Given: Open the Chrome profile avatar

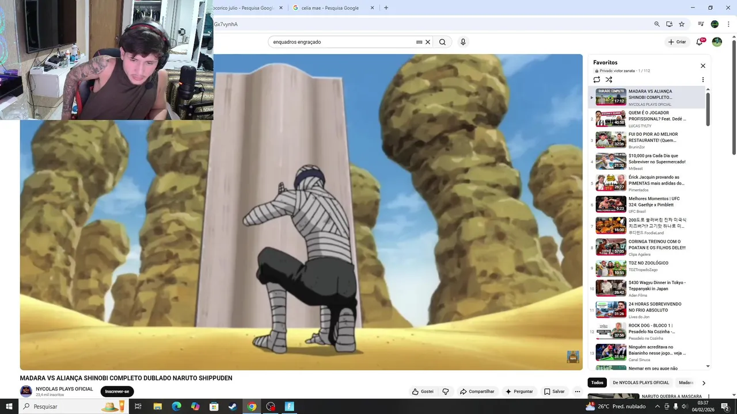Looking at the screenshot, I should pos(715,24).
